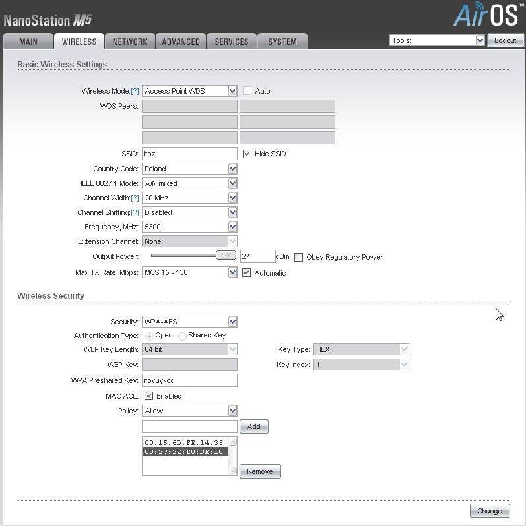Click the SSID field containing baz
Viewport: 526px width, 526px height.
[189, 154]
